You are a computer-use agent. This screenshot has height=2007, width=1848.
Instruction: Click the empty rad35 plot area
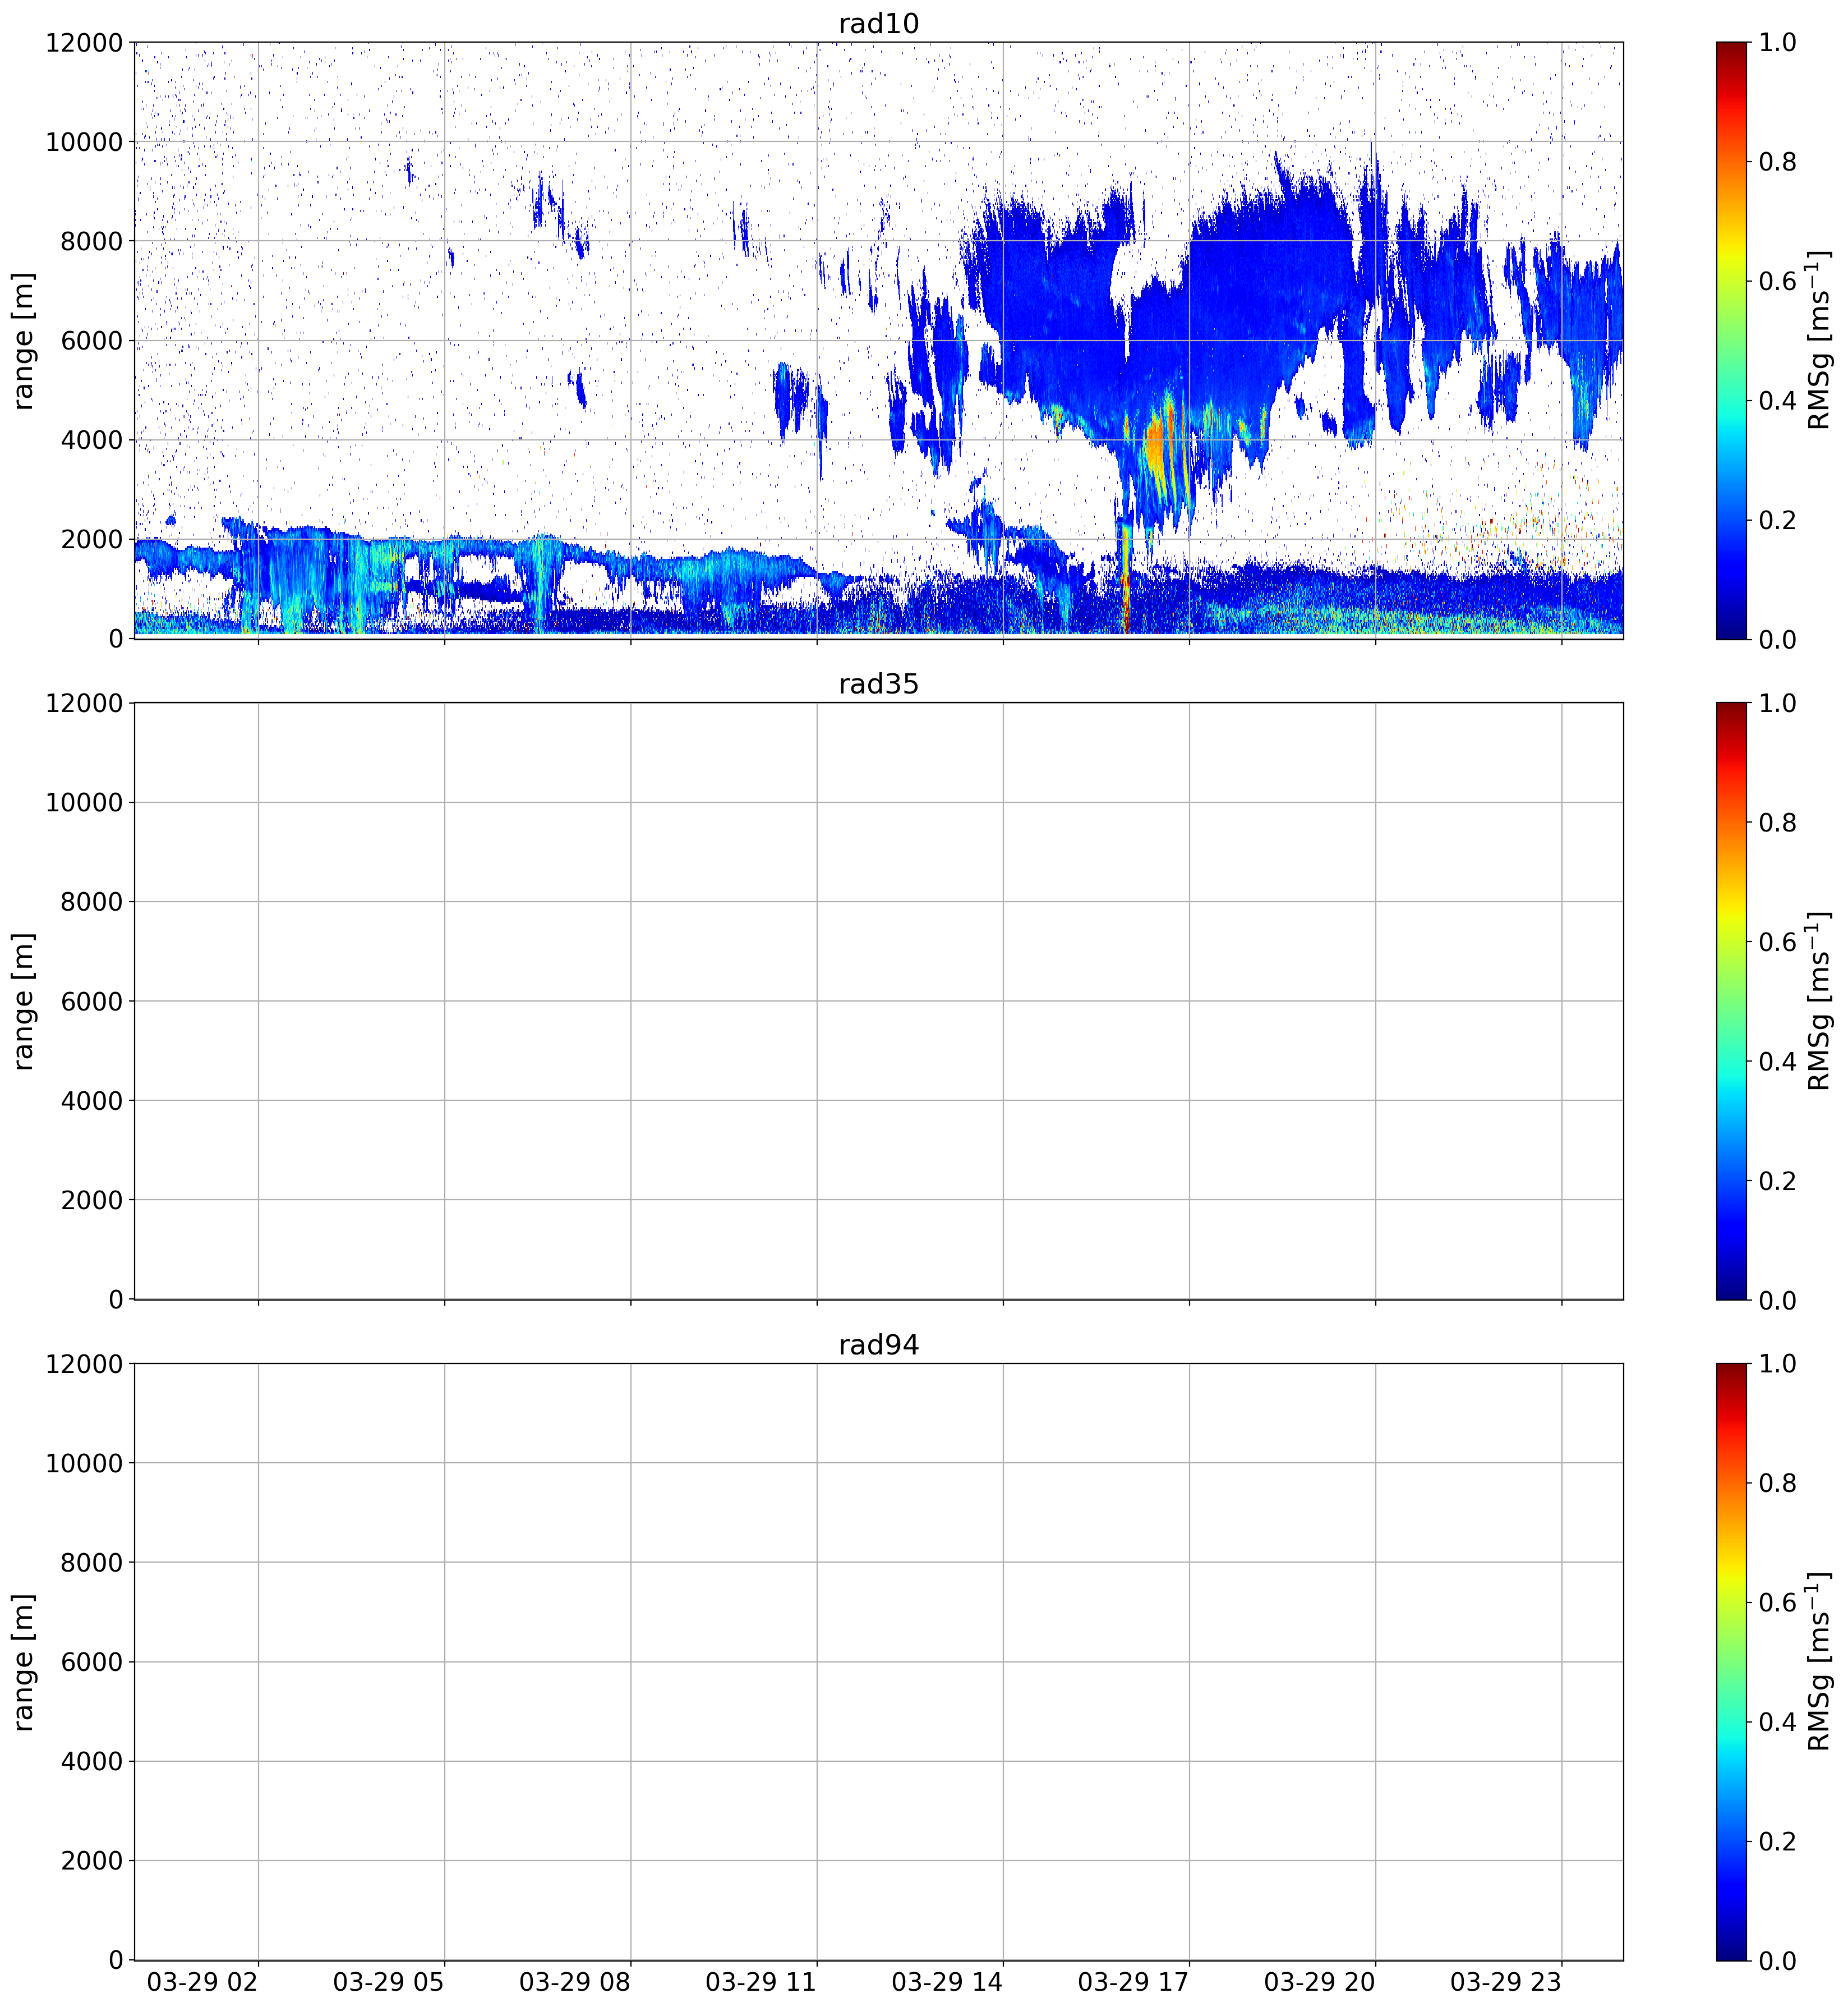pos(878,1000)
